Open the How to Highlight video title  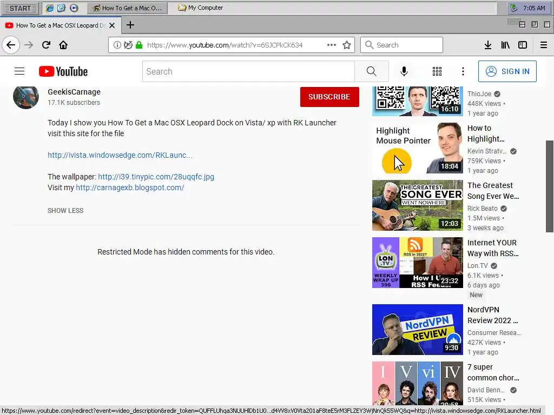point(486,133)
